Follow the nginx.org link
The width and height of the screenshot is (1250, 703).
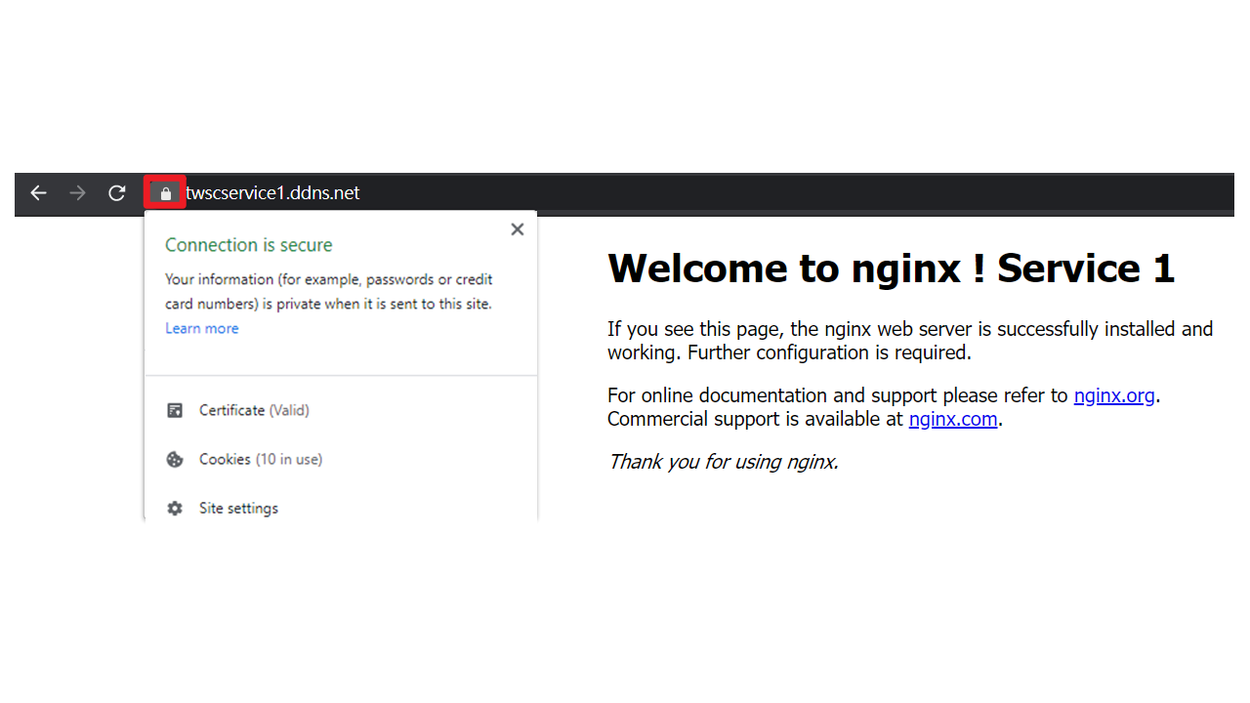1114,395
